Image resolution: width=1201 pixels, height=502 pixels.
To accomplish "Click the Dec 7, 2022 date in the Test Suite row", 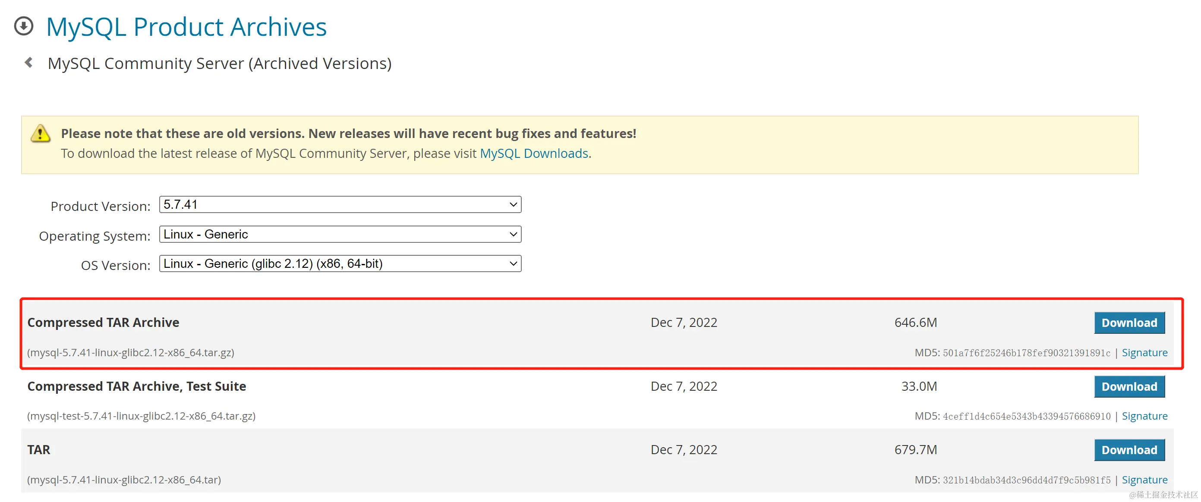I will 684,386.
